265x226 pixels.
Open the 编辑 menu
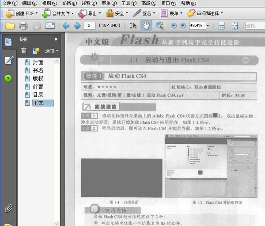click(x=30, y=3)
